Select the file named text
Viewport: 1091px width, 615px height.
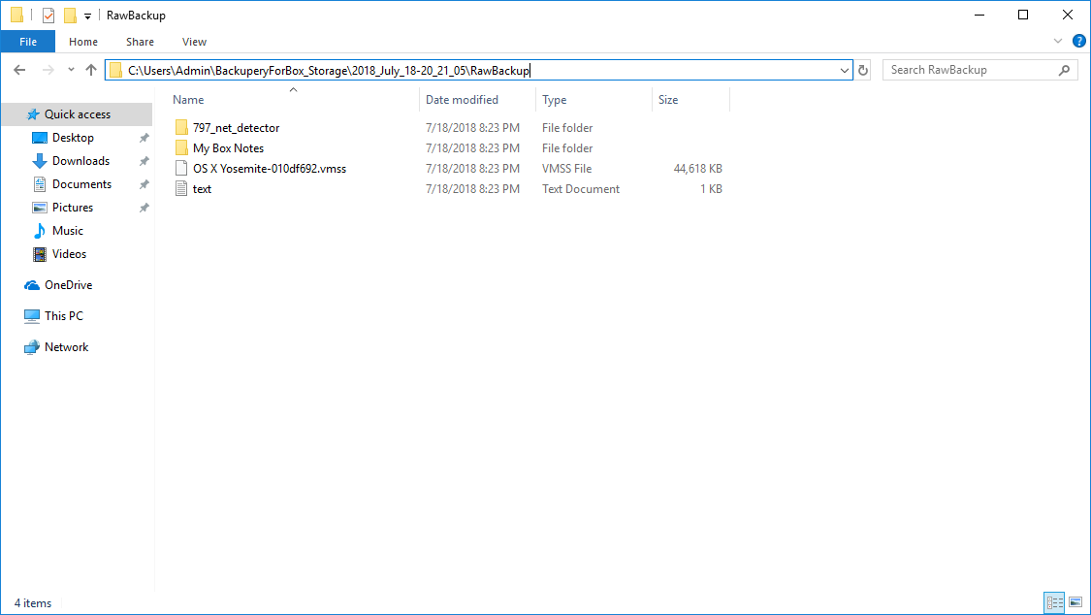click(x=202, y=189)
